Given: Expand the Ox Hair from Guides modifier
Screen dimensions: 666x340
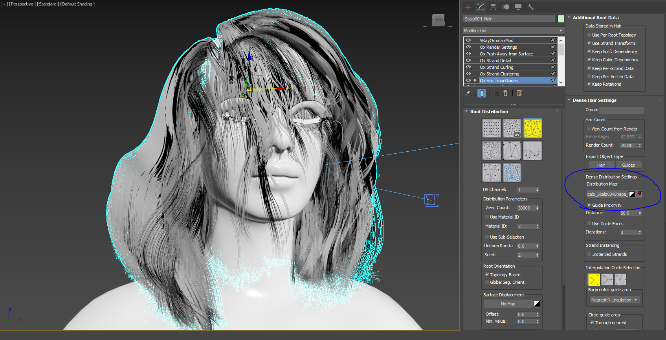Looking at the screenshot, I should [475, 81].
